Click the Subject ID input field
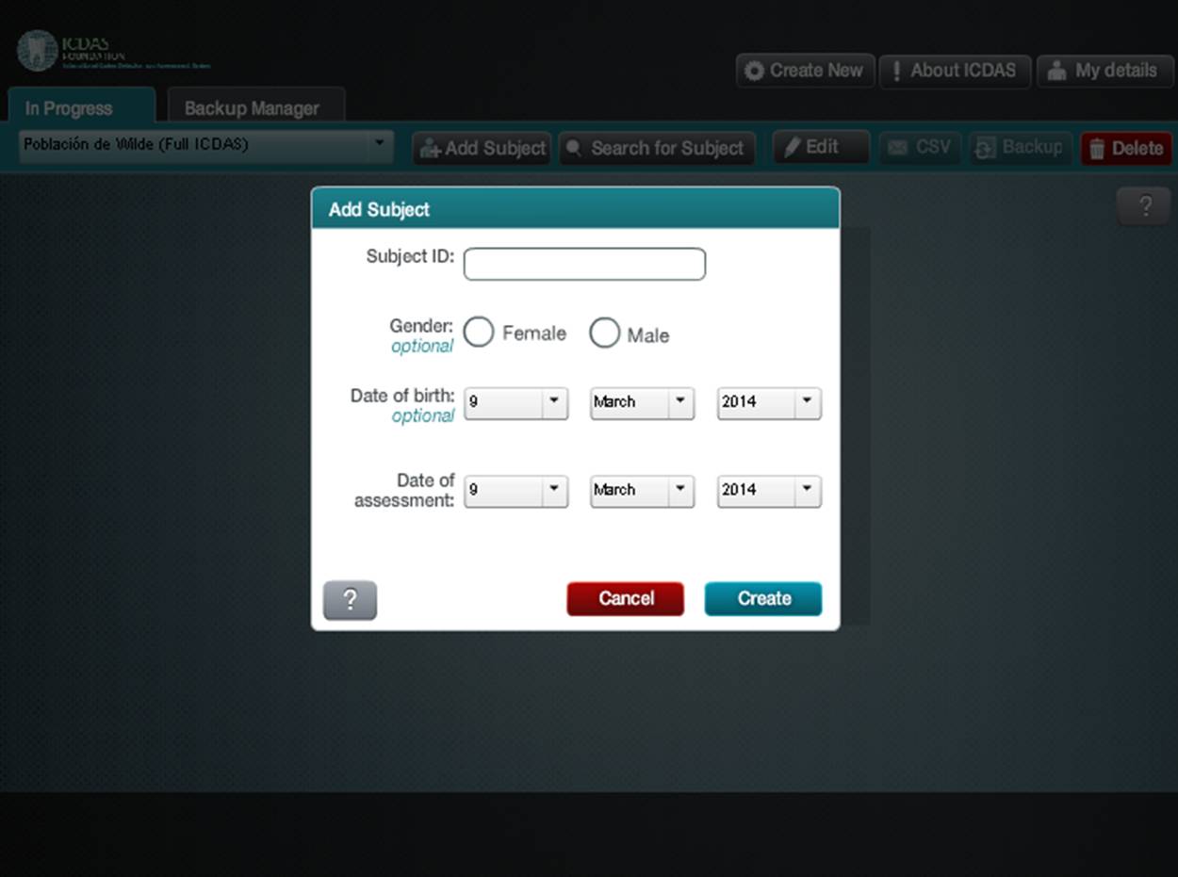 [x=584, y=265]
